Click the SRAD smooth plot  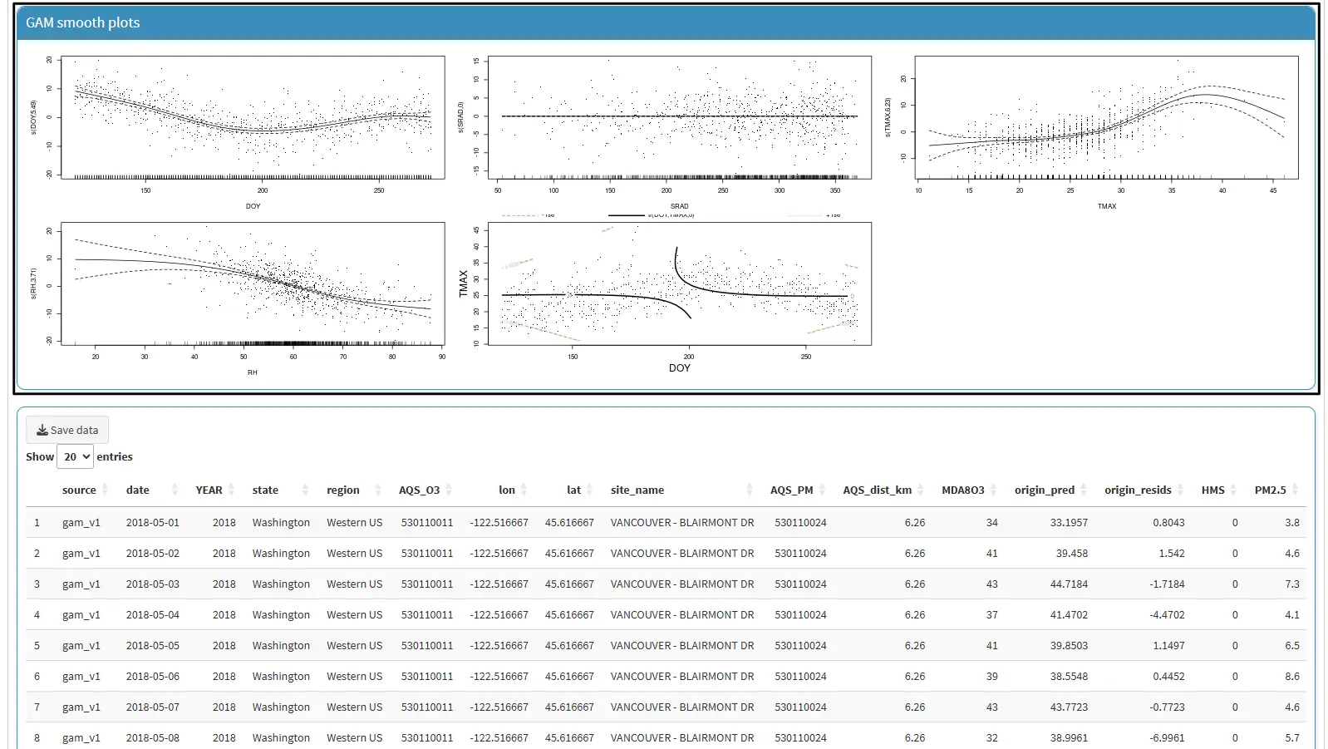pyautogui.click(x=679, y=118)
